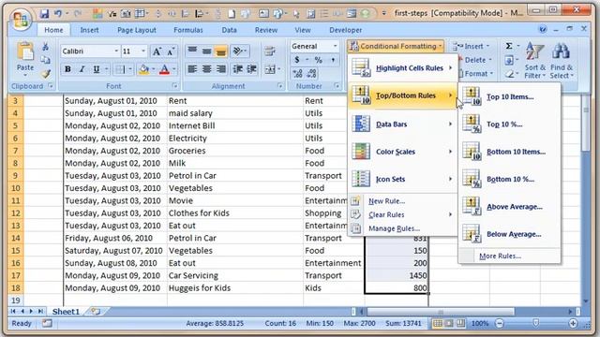Open the Icon Sets submenu
The width and height of the screenshot is (600, 337).
(402, 179)
